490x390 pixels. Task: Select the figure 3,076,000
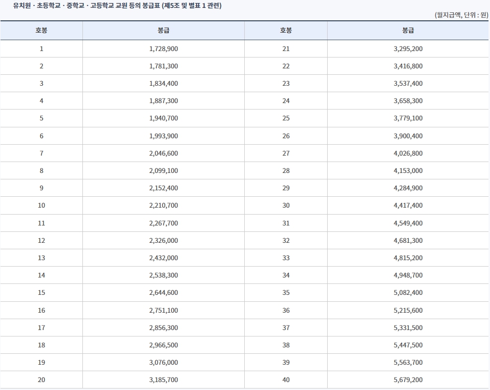[x=163, y=362]
